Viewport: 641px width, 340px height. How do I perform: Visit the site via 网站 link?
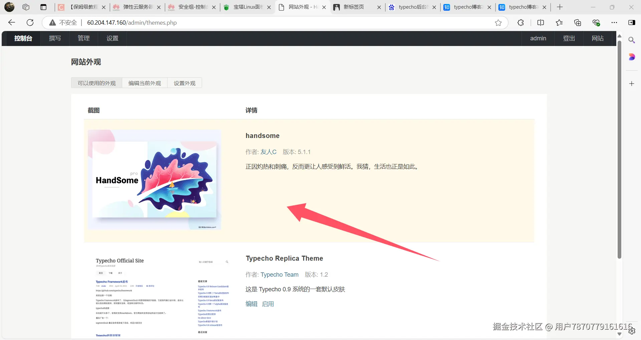tap(598, 38)
